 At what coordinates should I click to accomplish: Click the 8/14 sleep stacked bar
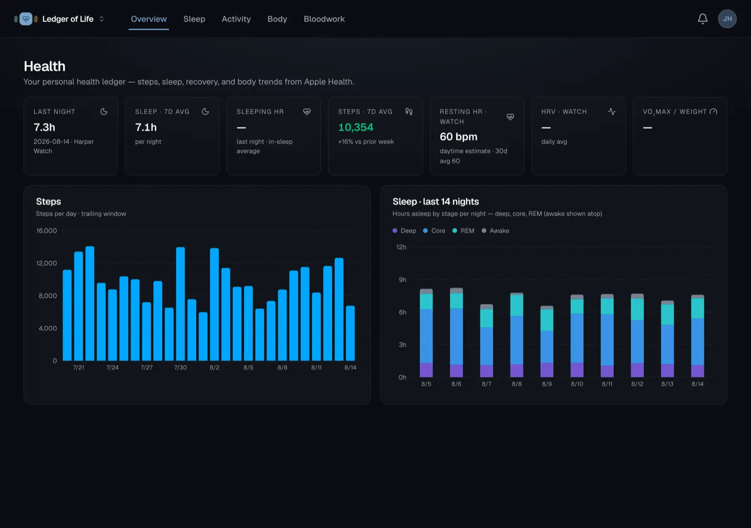[x=697, y=336]
